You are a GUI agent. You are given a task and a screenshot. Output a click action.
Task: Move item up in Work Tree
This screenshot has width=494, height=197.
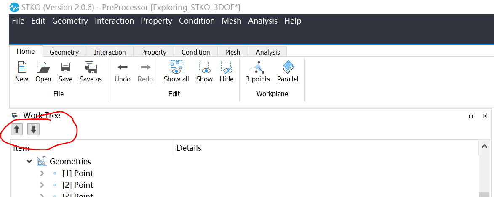click(17, 129)
